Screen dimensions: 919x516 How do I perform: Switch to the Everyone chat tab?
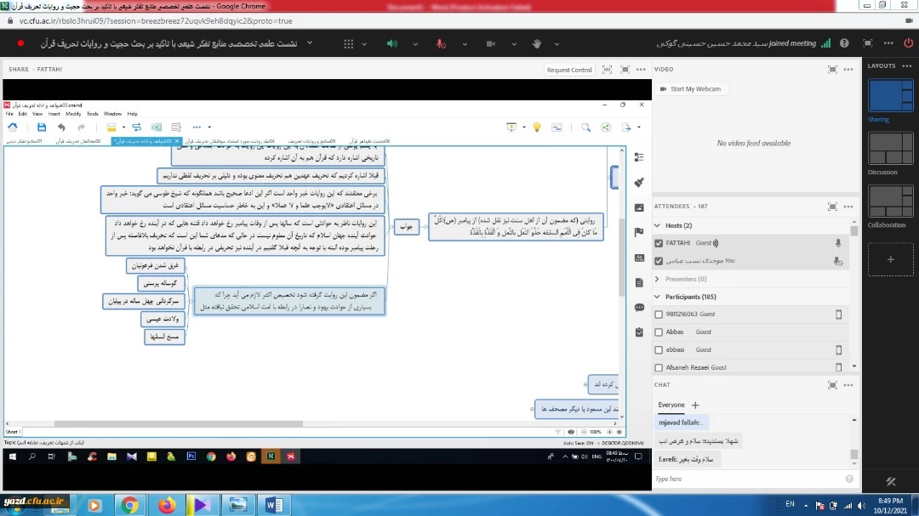tap(671, 405)
